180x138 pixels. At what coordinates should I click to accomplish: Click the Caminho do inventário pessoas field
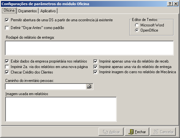[x=46, y=86]
